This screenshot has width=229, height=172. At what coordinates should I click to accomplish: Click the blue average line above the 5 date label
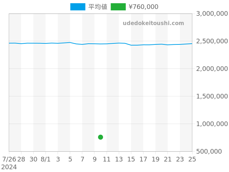pyautogui.click(x=70, y=42)
